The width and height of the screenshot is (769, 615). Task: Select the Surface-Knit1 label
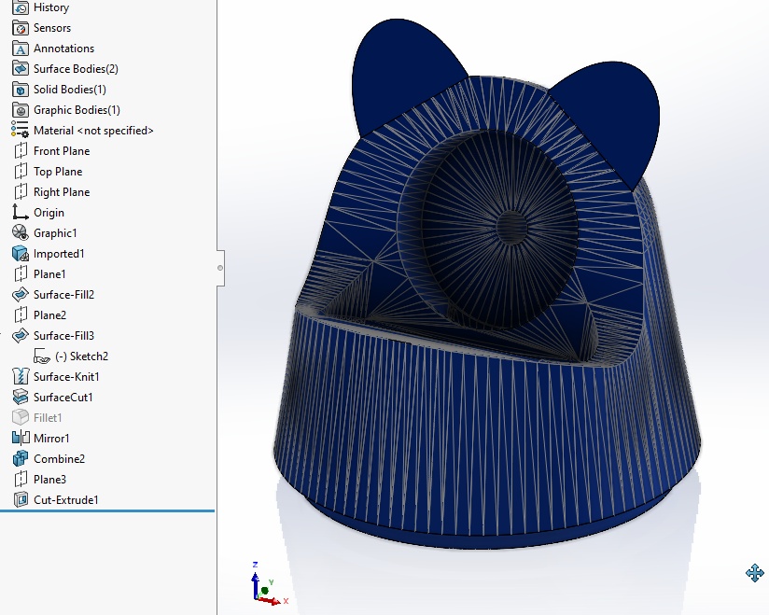66,377
